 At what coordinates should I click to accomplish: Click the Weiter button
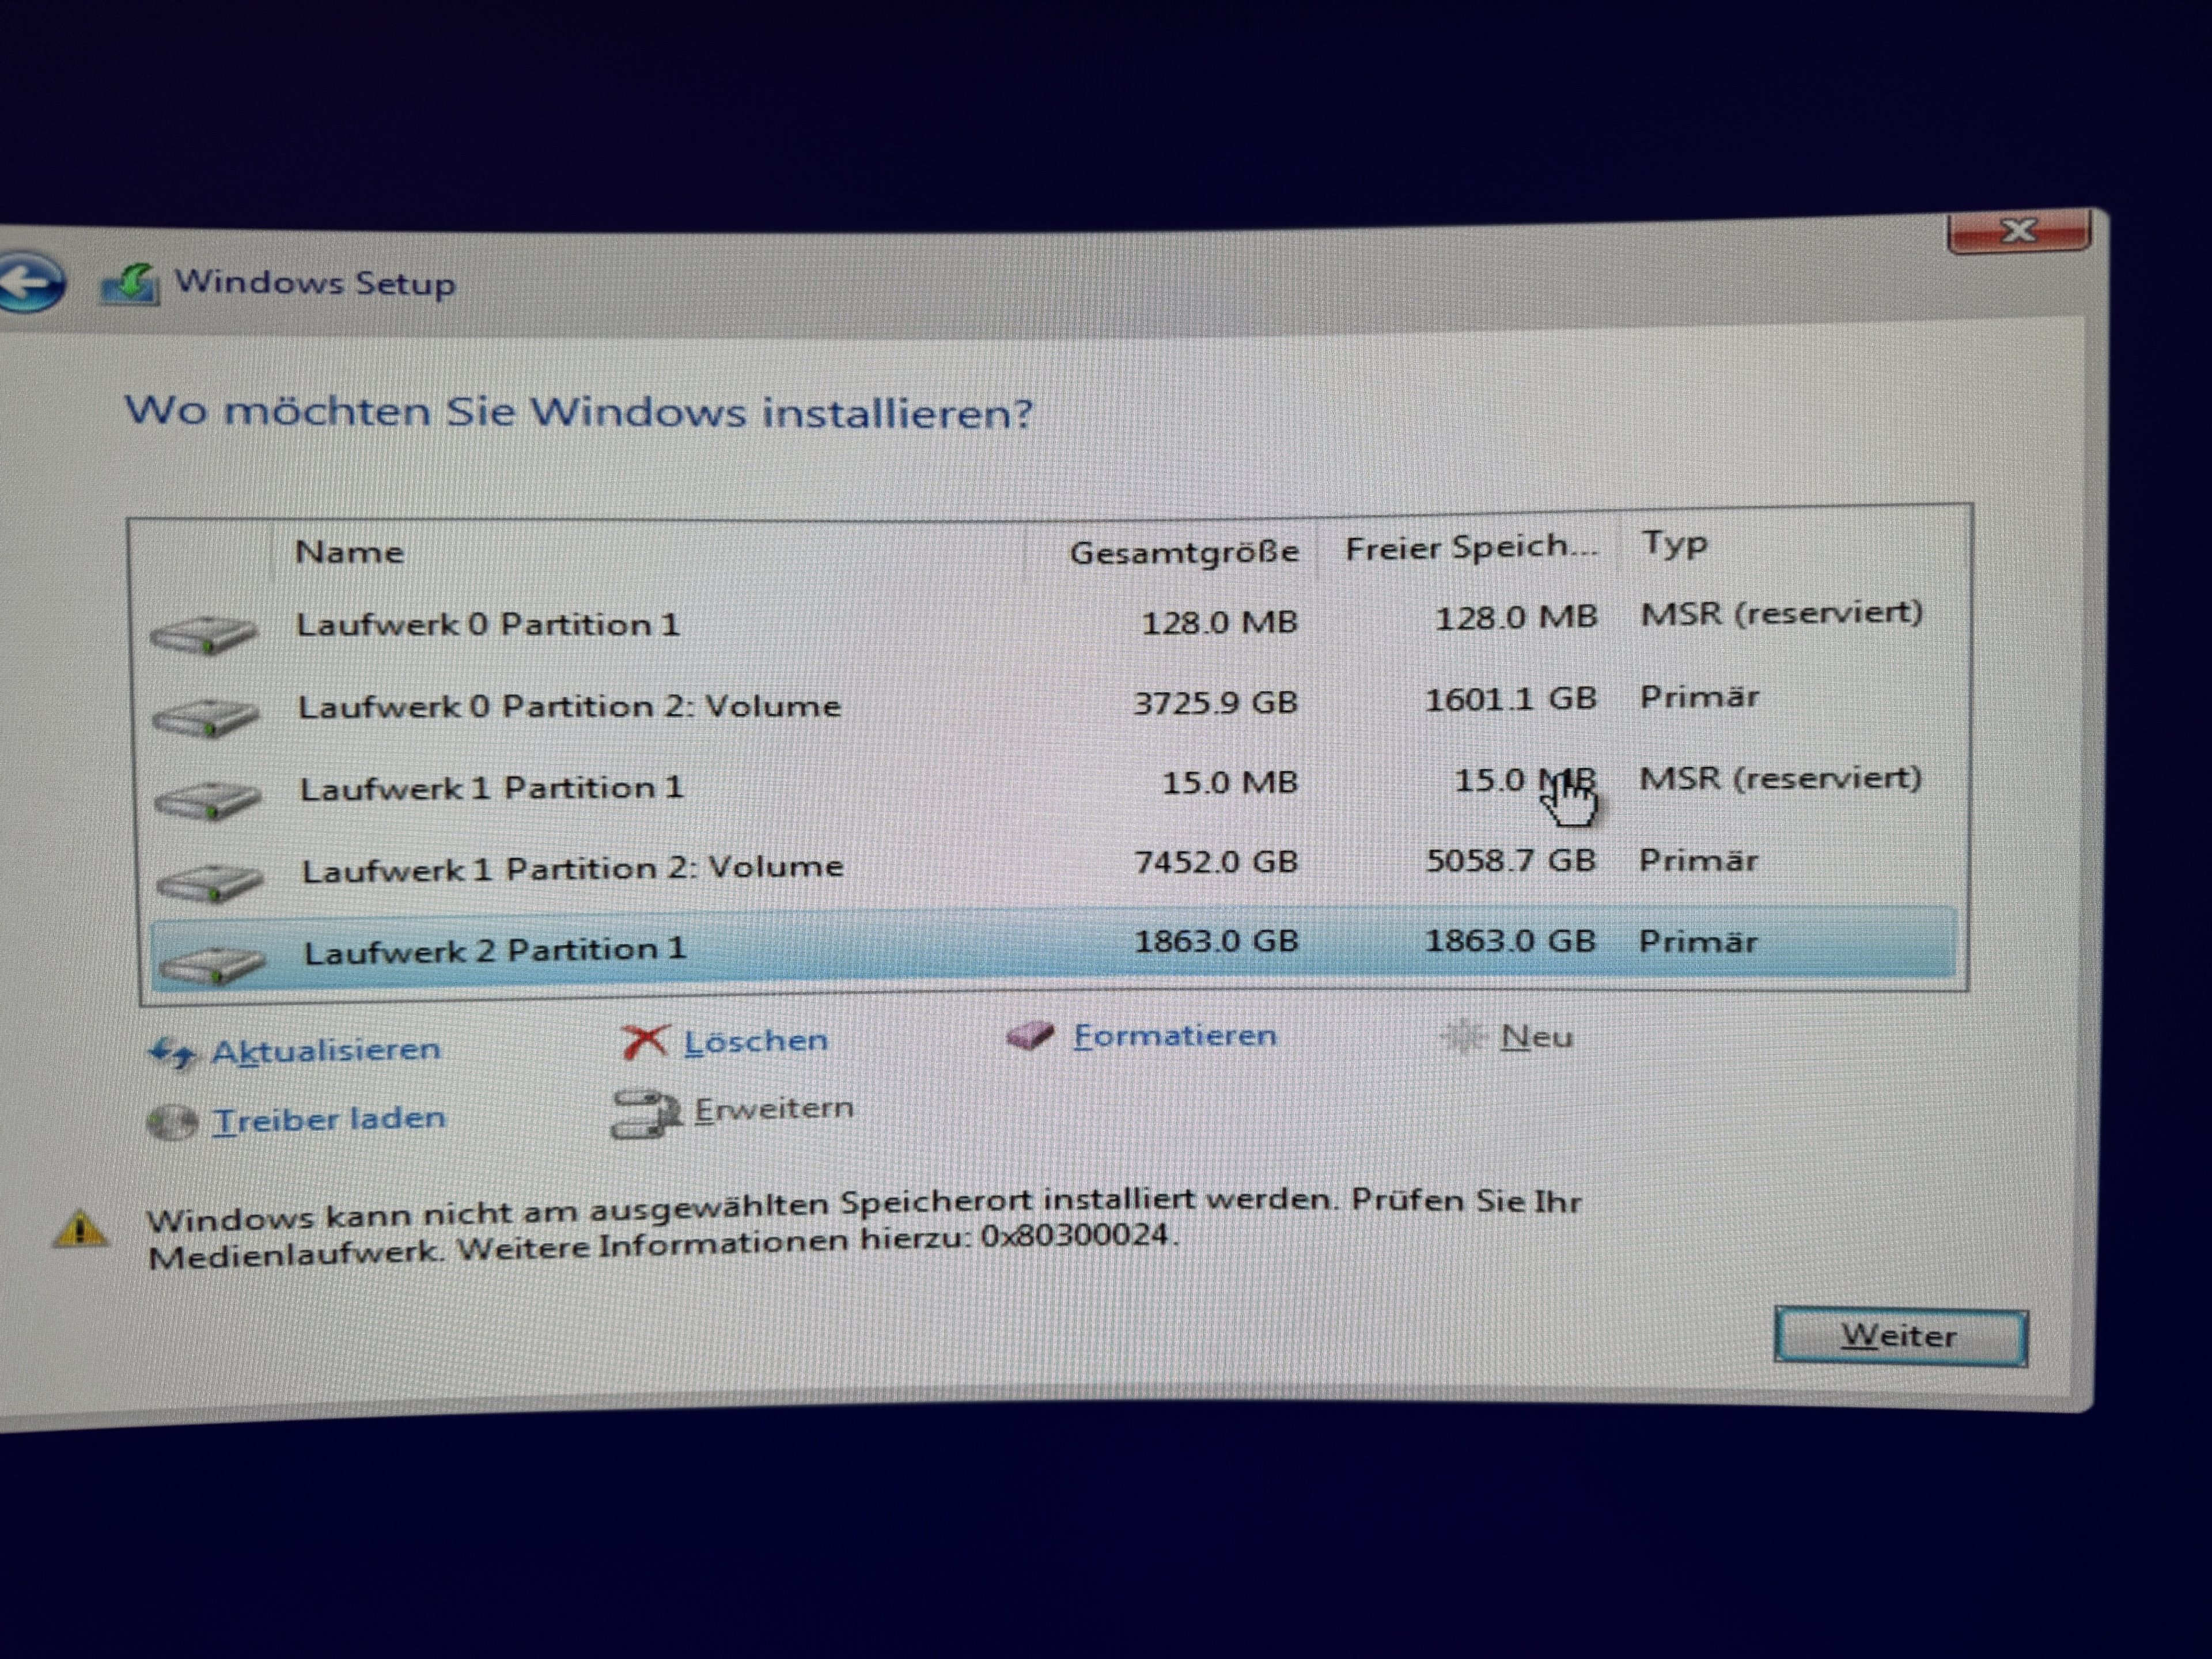coord(1900,1336)
